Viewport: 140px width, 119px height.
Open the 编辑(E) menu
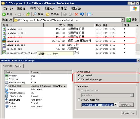coord(21,9)
